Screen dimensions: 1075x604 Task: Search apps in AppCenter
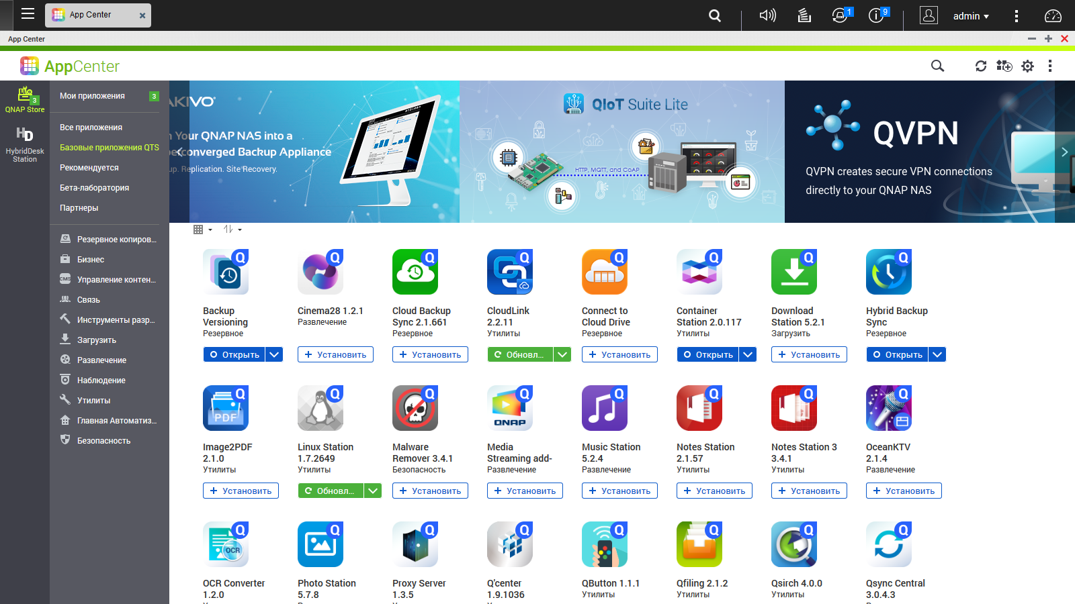pos(937,66)
